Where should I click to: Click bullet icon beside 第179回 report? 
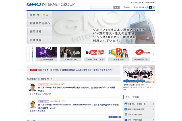click(x=39, y=105)
